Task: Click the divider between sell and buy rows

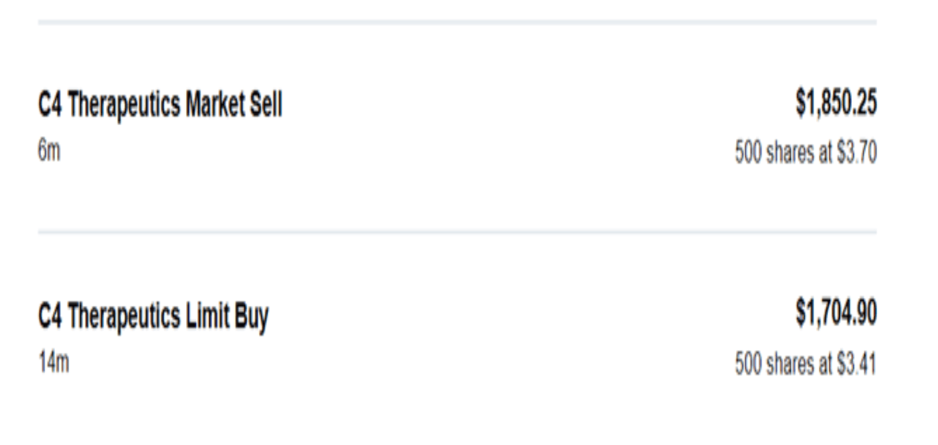Action: point(457,232)
